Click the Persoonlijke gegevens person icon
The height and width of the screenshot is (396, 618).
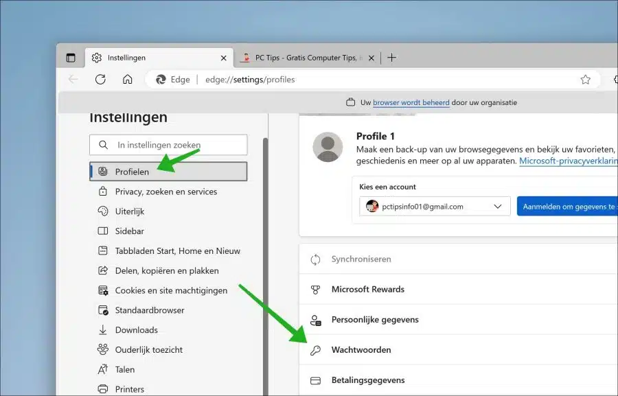[x=315, y=320]
